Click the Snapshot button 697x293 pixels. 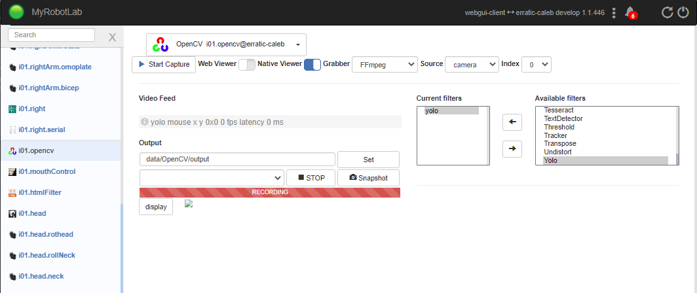click(368, 178)
